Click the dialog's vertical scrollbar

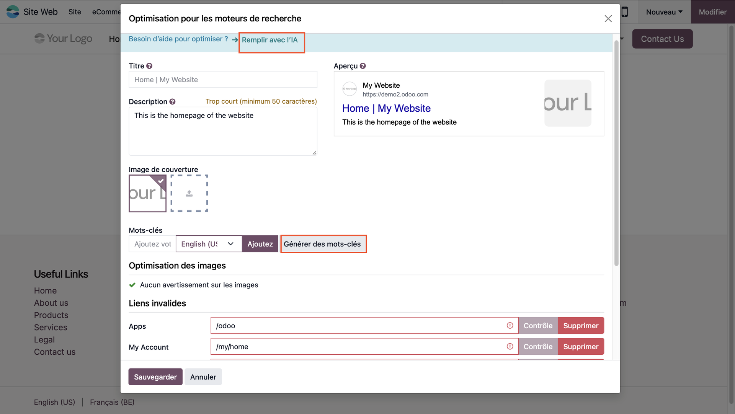616,153
